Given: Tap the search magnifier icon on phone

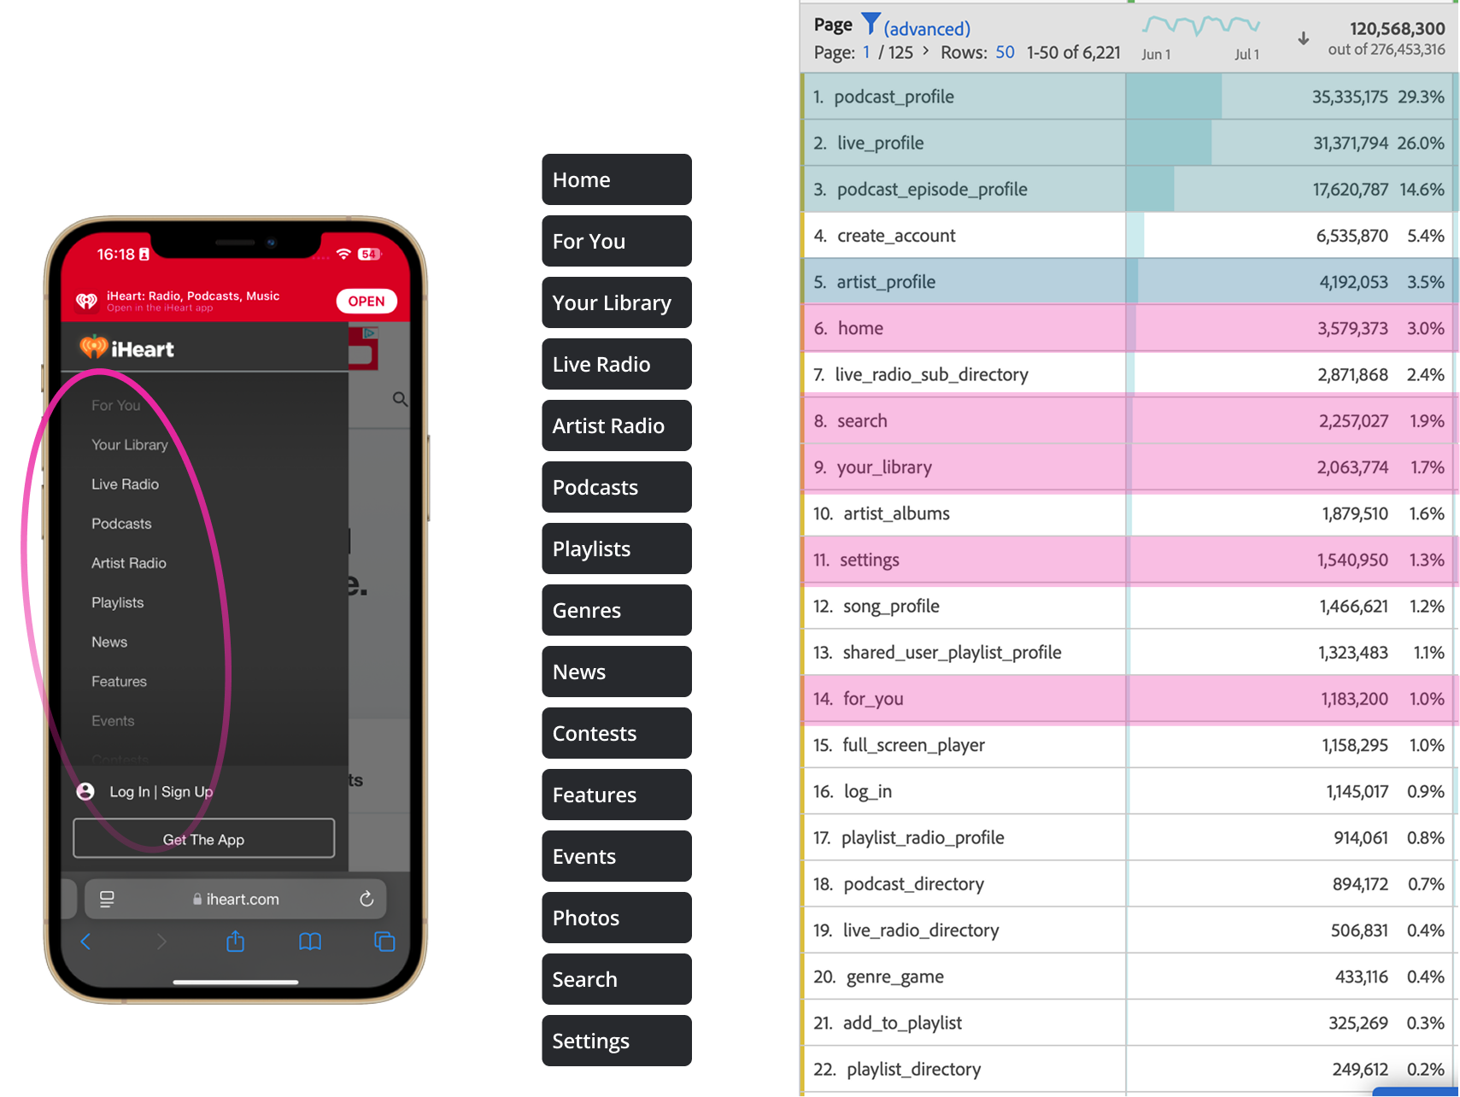Looking at the screenshot, I should [400, 399].
